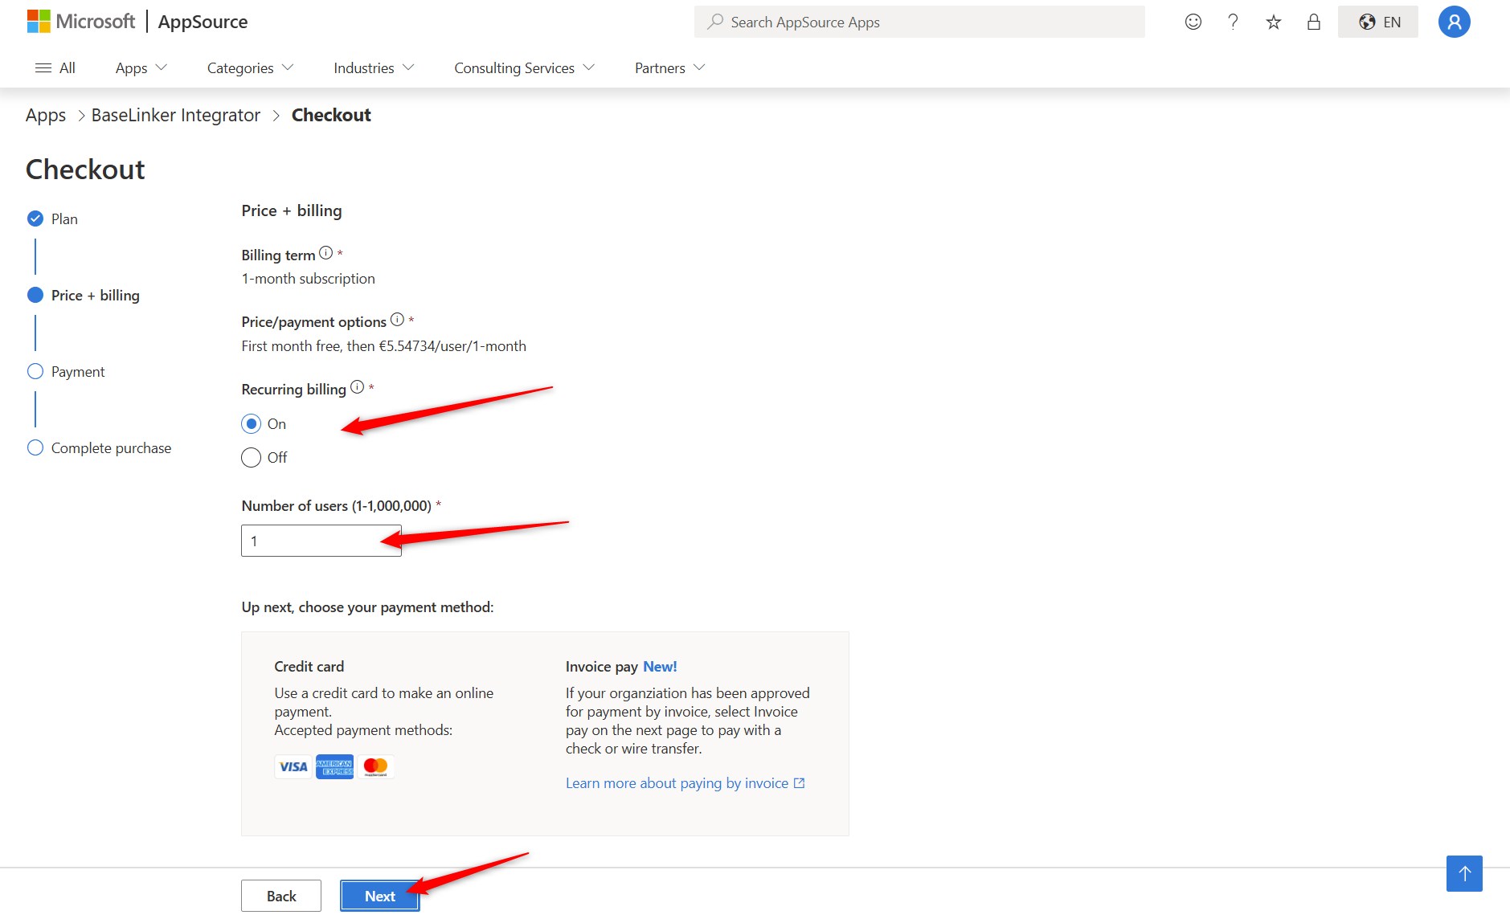Viewport: 1510px width, 919px height.
Task: Turn recurring billing On
Action: tap(251, 423)
